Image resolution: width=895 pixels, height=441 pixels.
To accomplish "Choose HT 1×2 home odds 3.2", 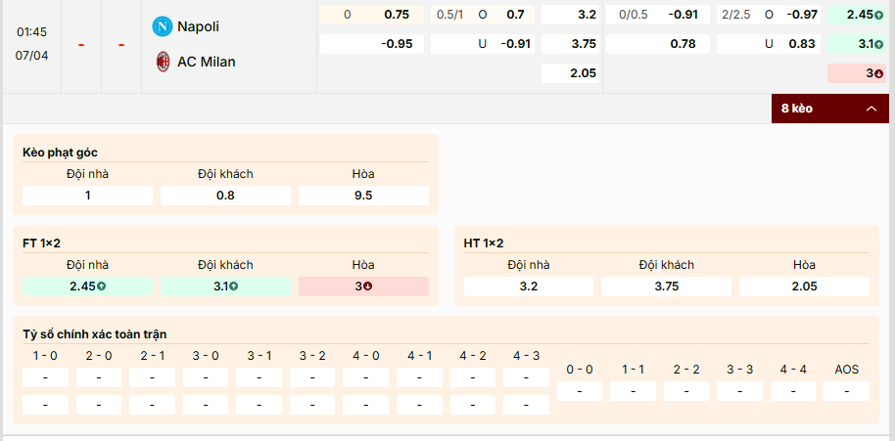I will pos(529,287).
